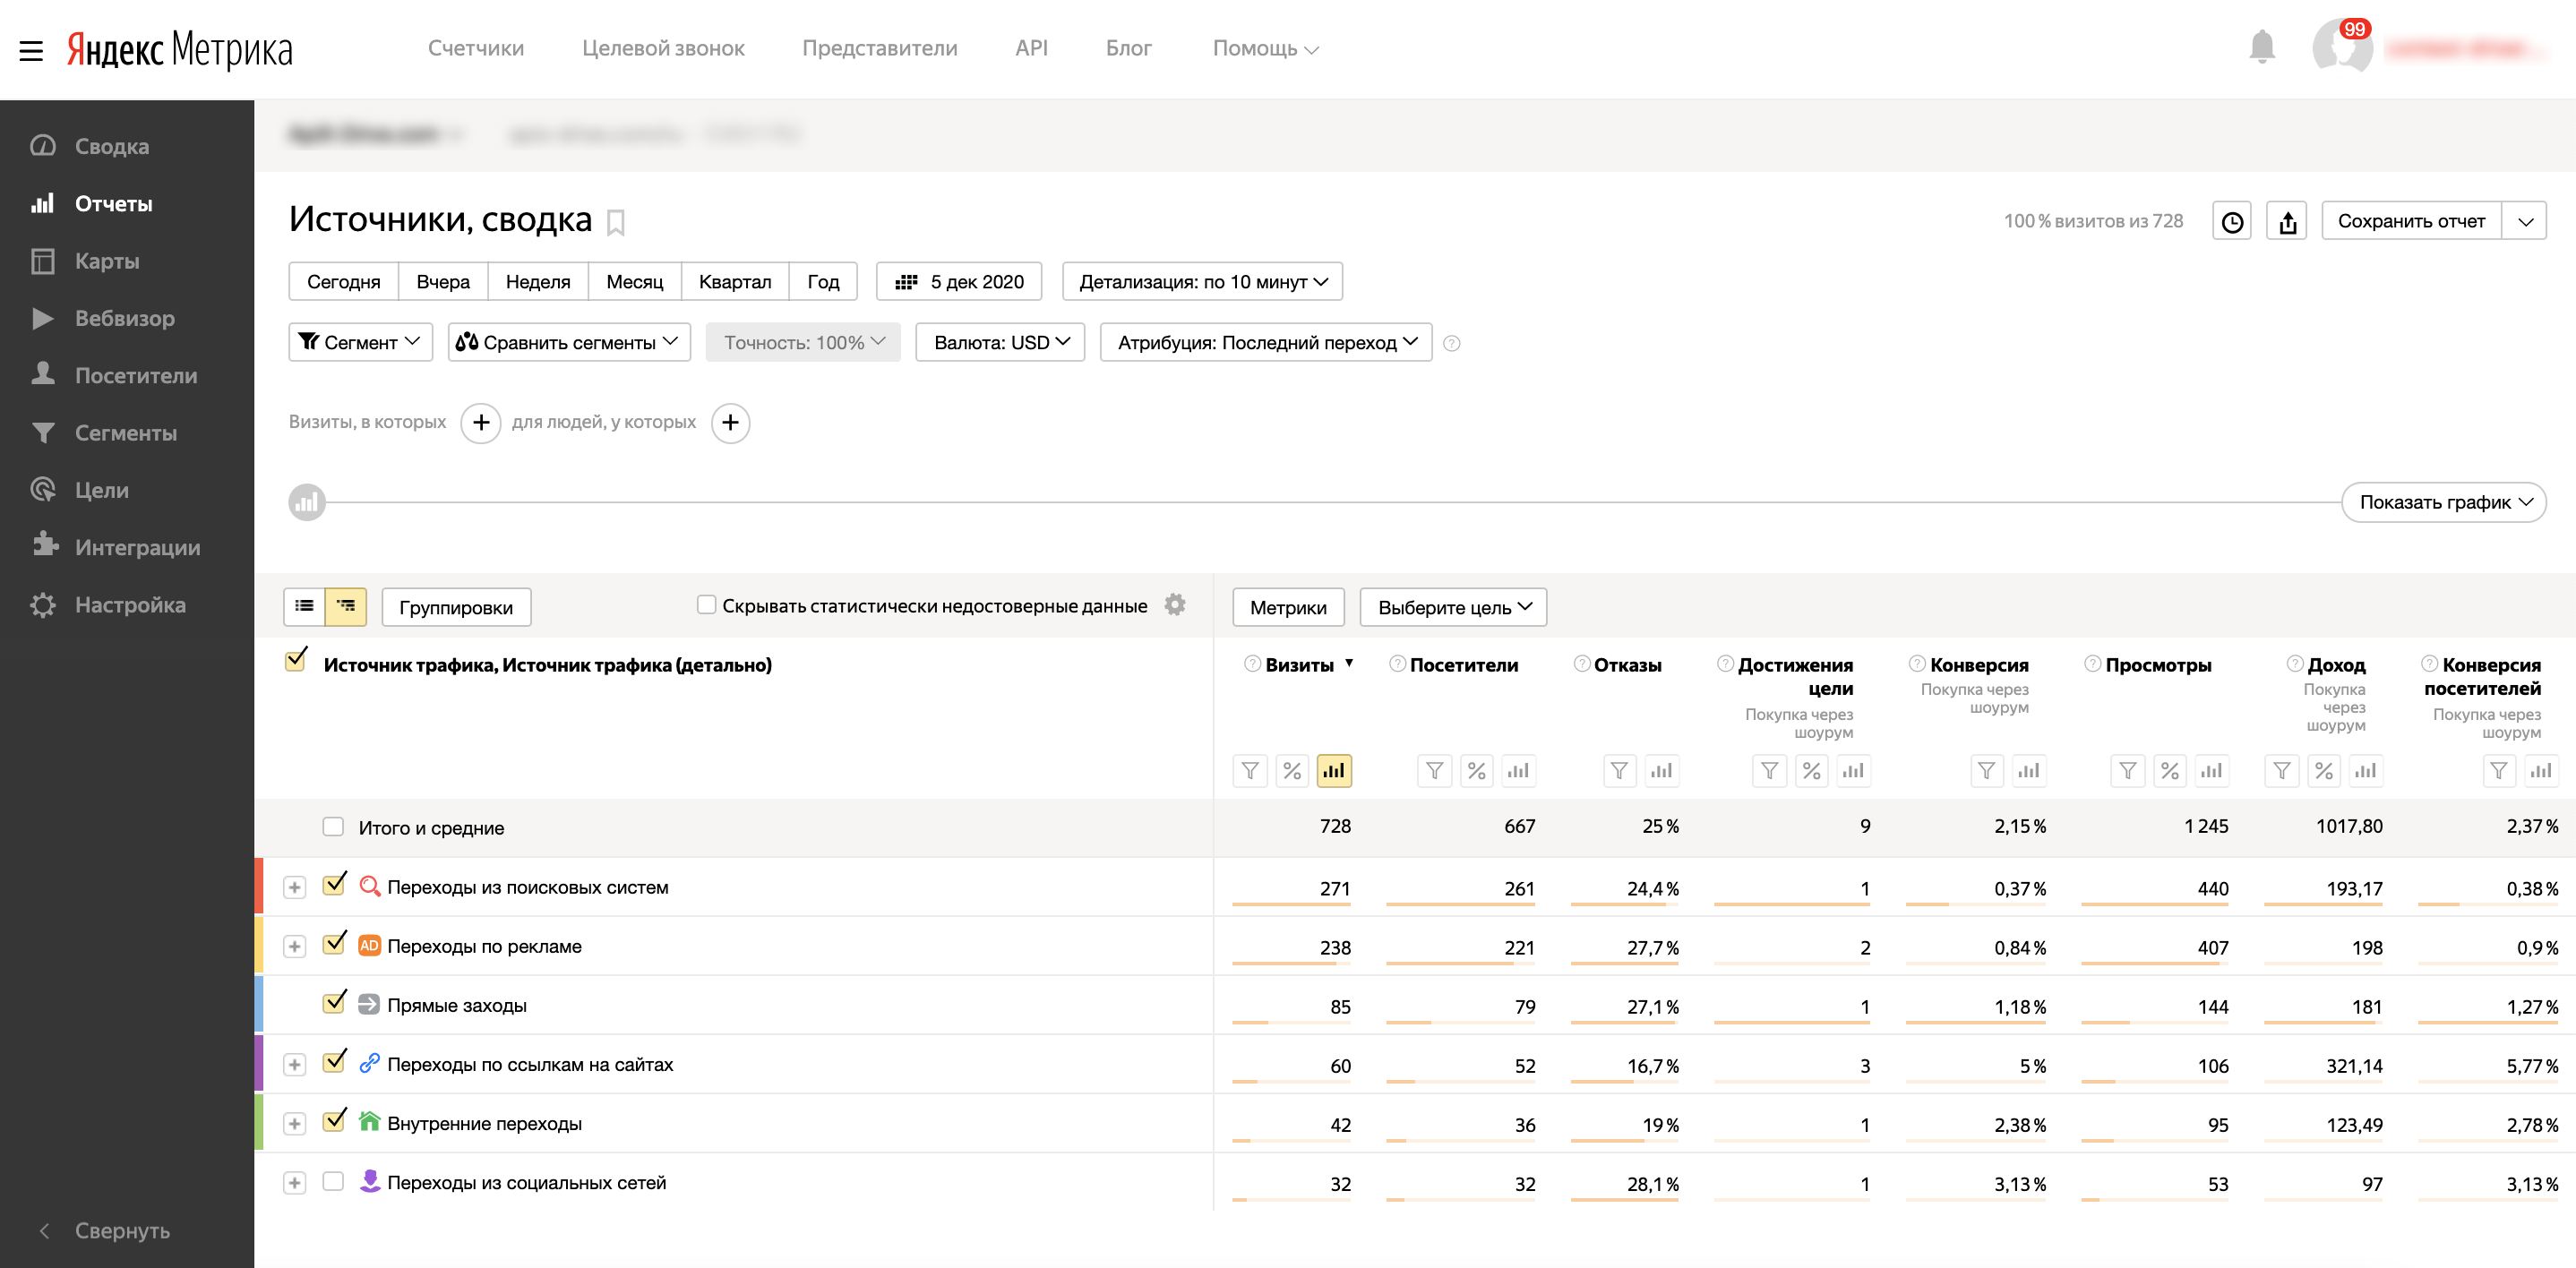Viewport: 2576px width, 1268px height.
Task: Toggle the Источник трафика header checkbox
Action: (295, 661)
